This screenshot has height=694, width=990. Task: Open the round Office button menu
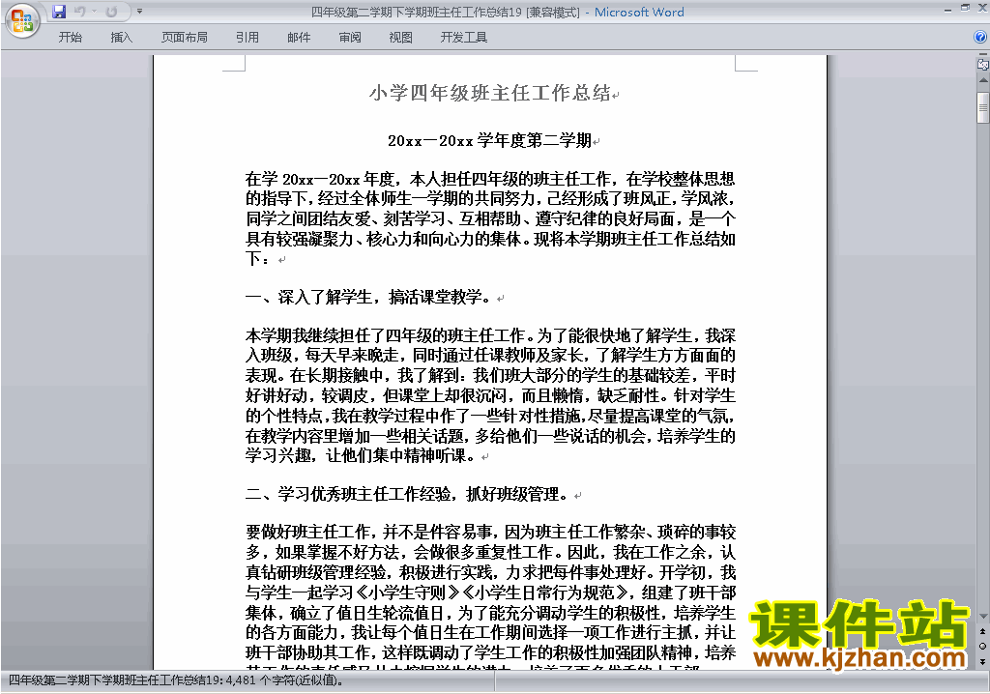click(x=22, y=21)
